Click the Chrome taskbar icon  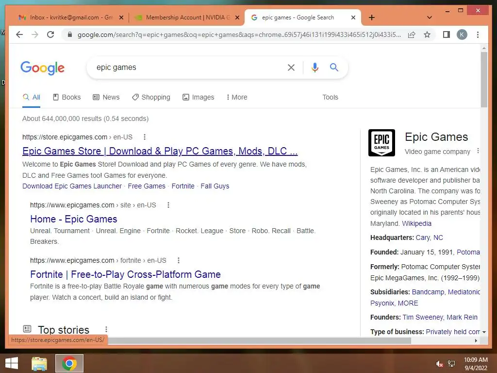(x=69, y=363)
